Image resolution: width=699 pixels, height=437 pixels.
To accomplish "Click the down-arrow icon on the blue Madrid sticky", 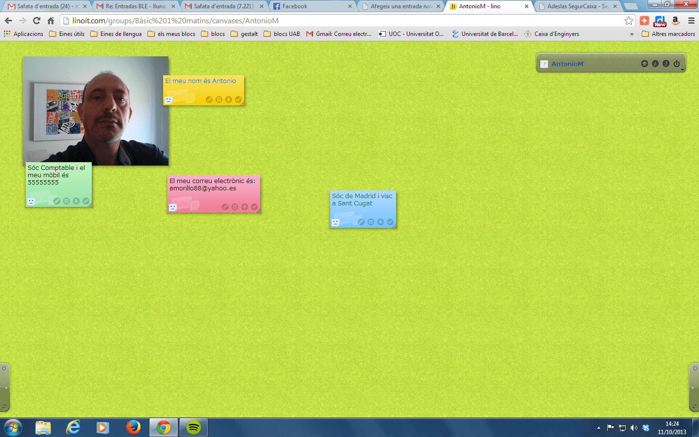I will click(381, 222).
